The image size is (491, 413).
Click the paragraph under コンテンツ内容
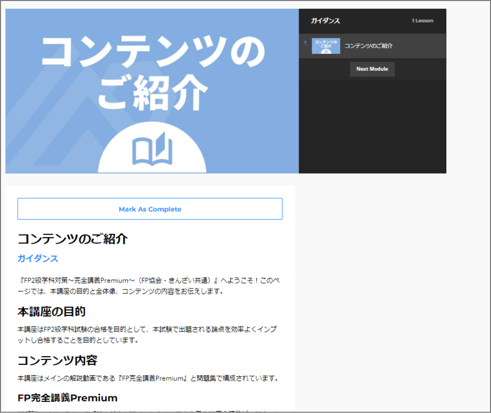[148, 378]
